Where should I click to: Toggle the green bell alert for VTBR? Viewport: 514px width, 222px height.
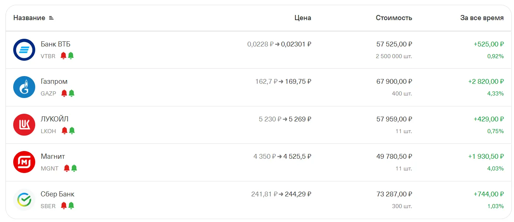tap(71, 56)
